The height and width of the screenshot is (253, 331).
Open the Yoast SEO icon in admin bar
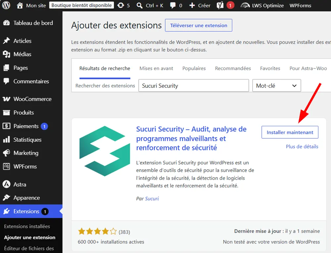coord(220,5)
